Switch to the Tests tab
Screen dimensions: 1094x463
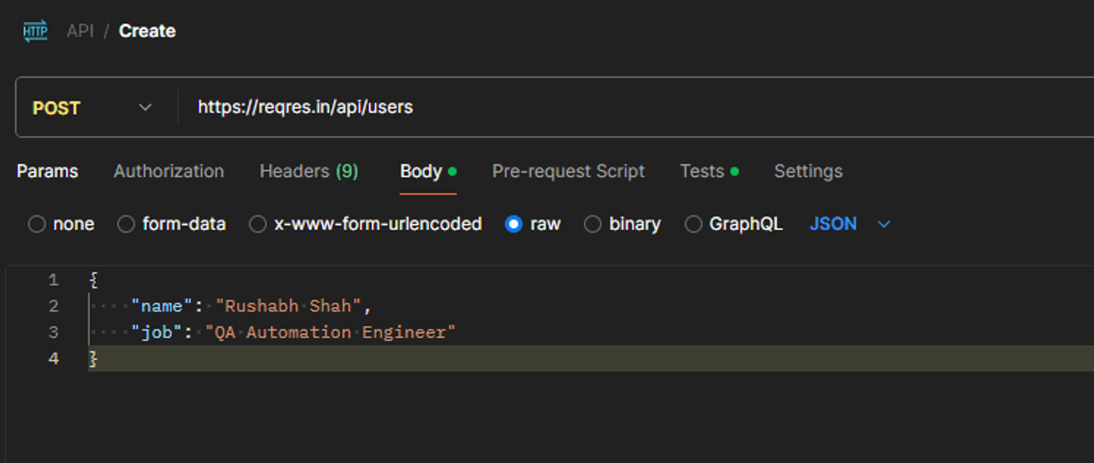[x=709, y=171]
